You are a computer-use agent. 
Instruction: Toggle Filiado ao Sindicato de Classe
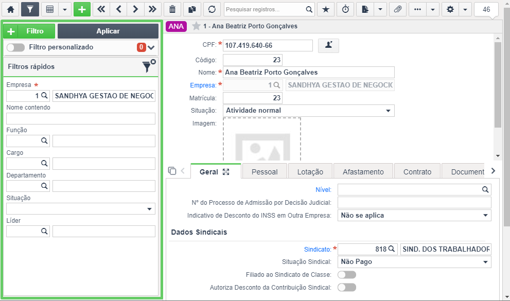point(347,275)
